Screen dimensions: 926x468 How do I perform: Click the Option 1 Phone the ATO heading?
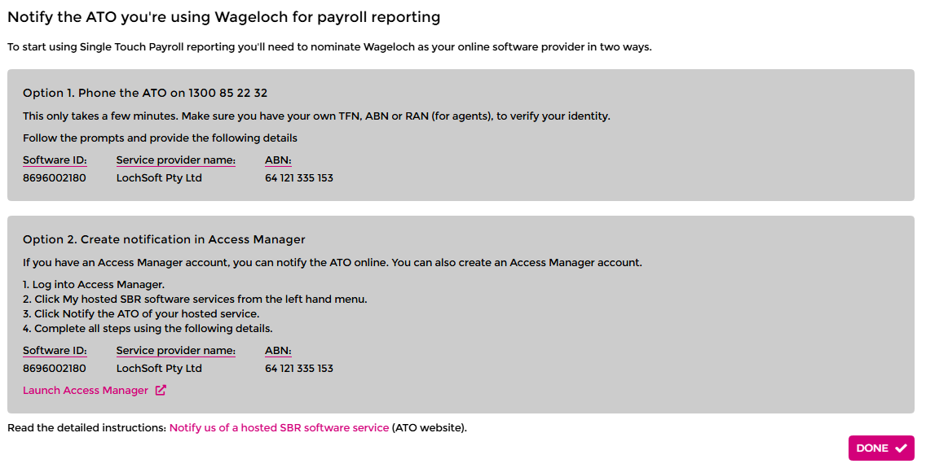click(145, 94)
